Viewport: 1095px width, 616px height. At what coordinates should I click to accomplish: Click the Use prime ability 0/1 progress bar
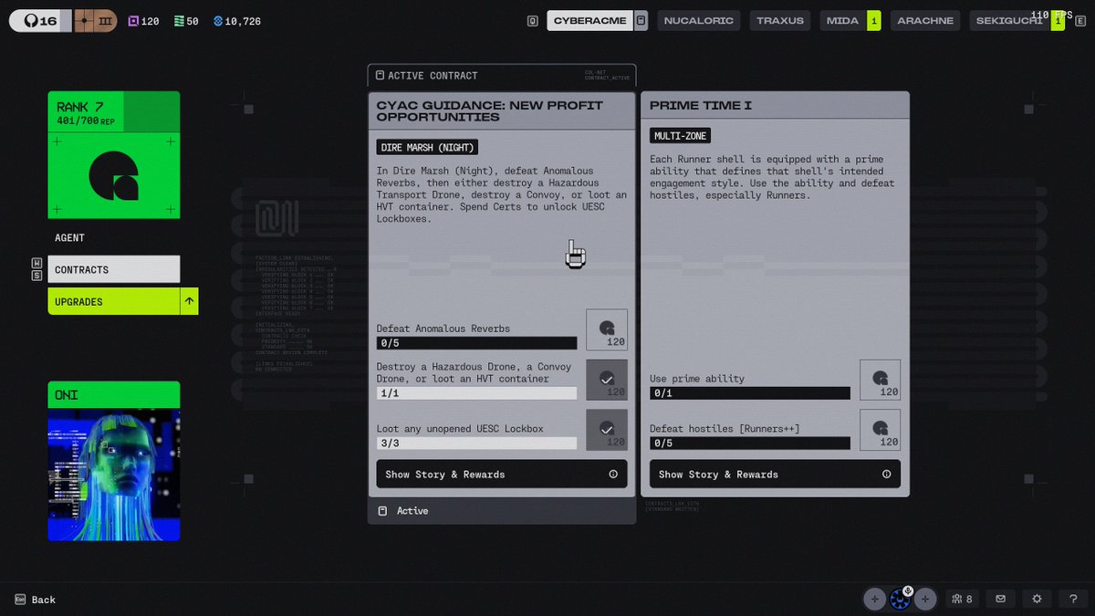750,393
